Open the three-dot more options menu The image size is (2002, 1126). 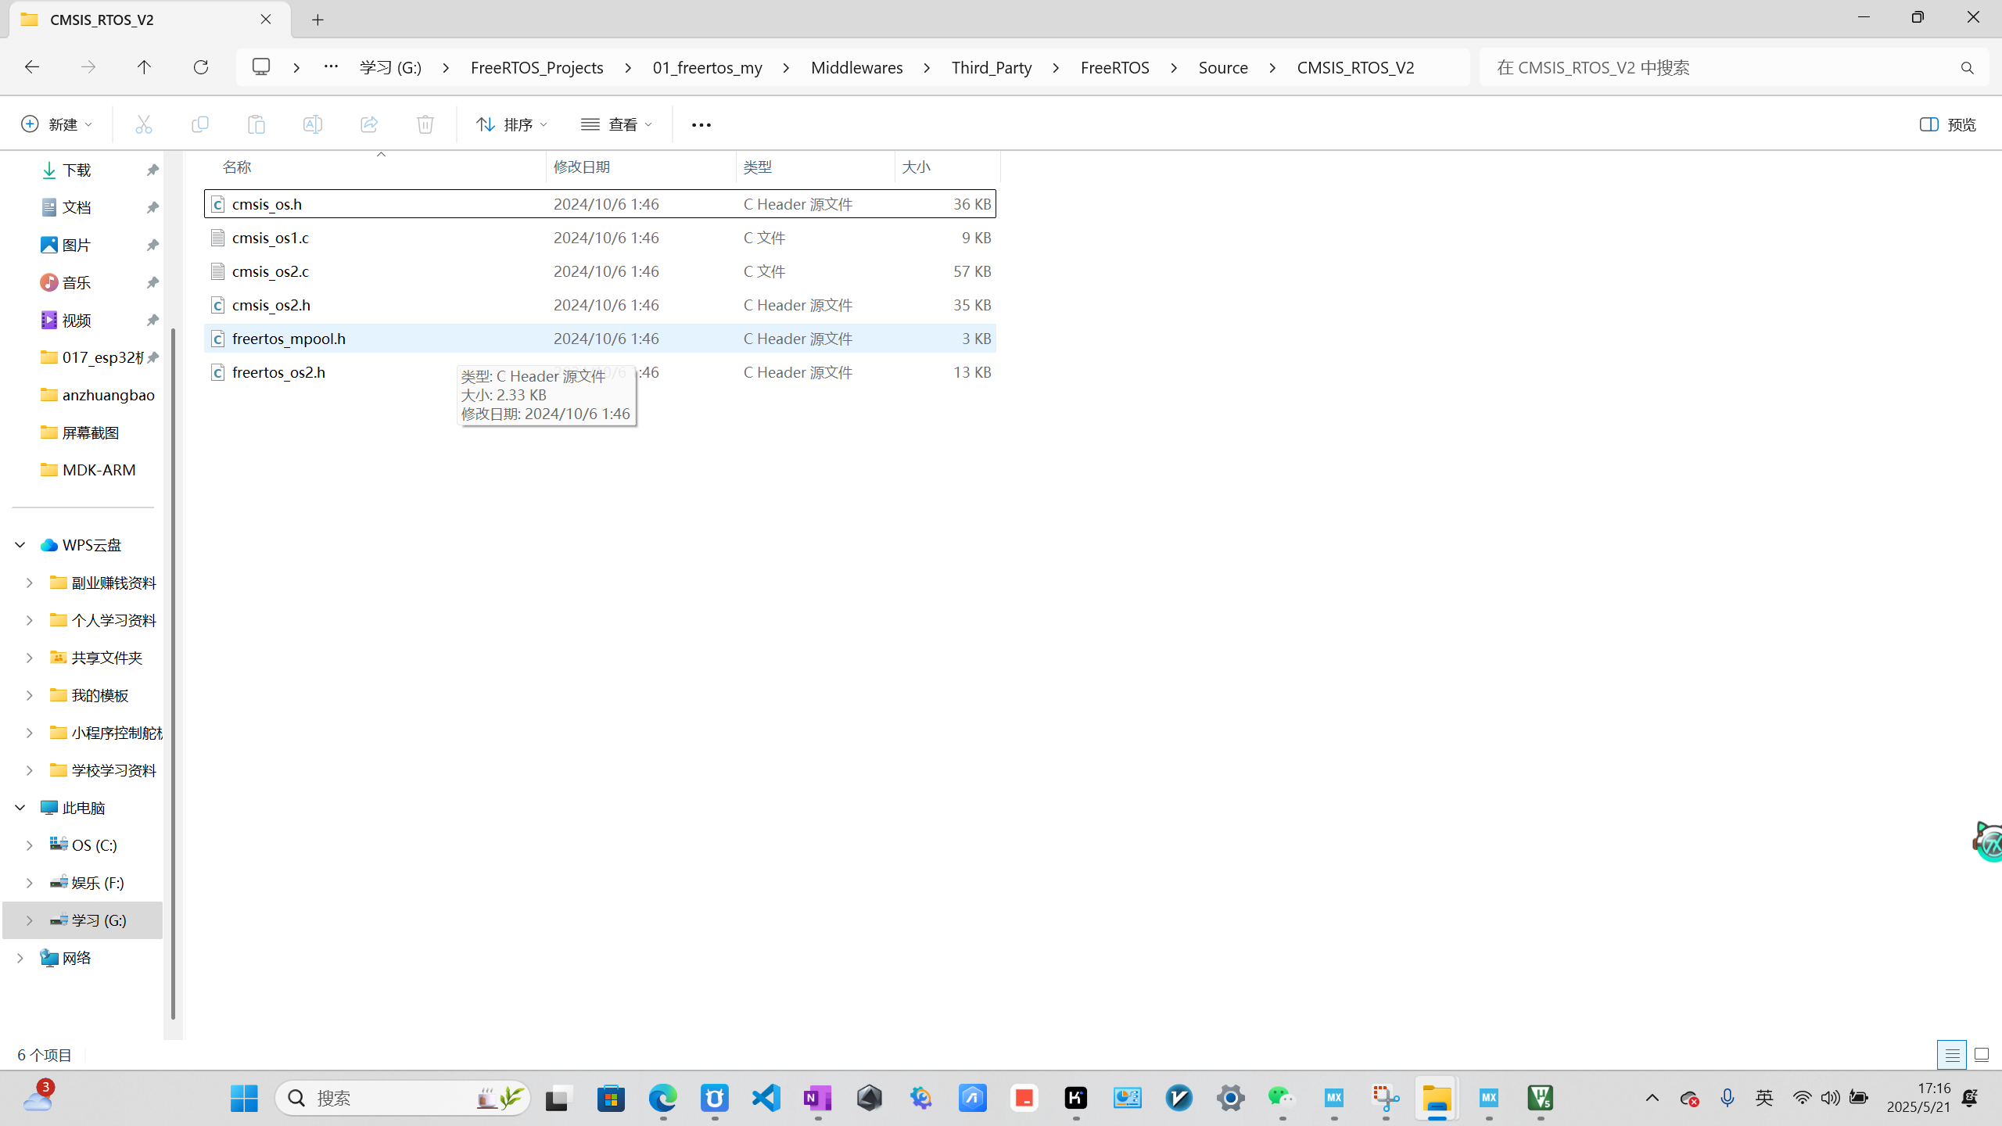pyautogui.click(x=701, y=124)
